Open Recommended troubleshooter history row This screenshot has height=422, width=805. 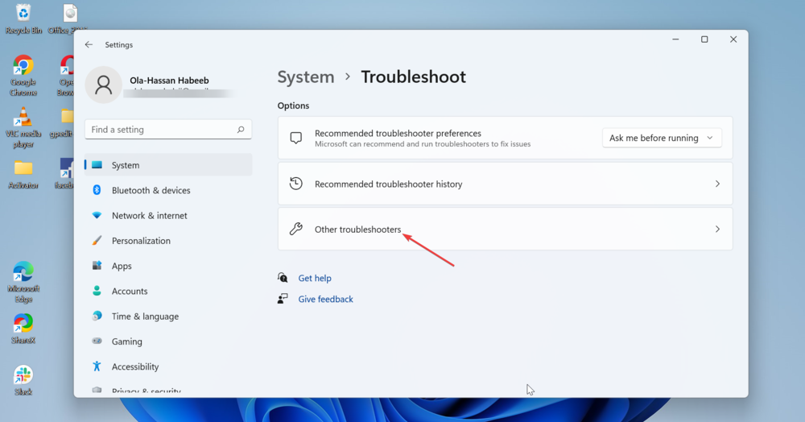[506, 184]
